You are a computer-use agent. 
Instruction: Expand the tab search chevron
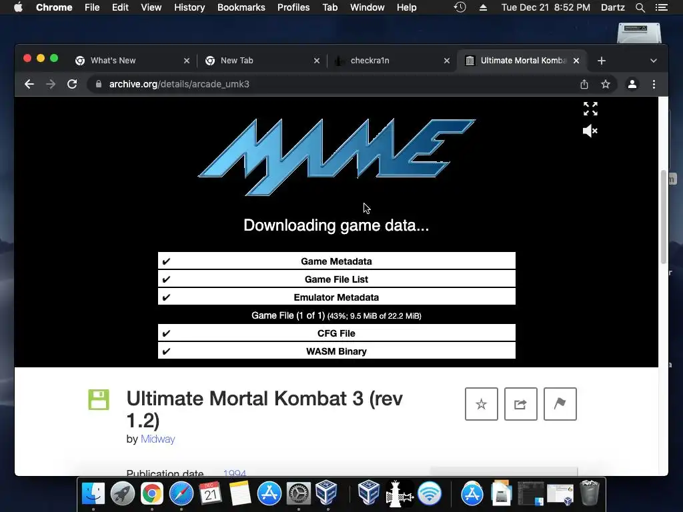[x=654, y=61]
